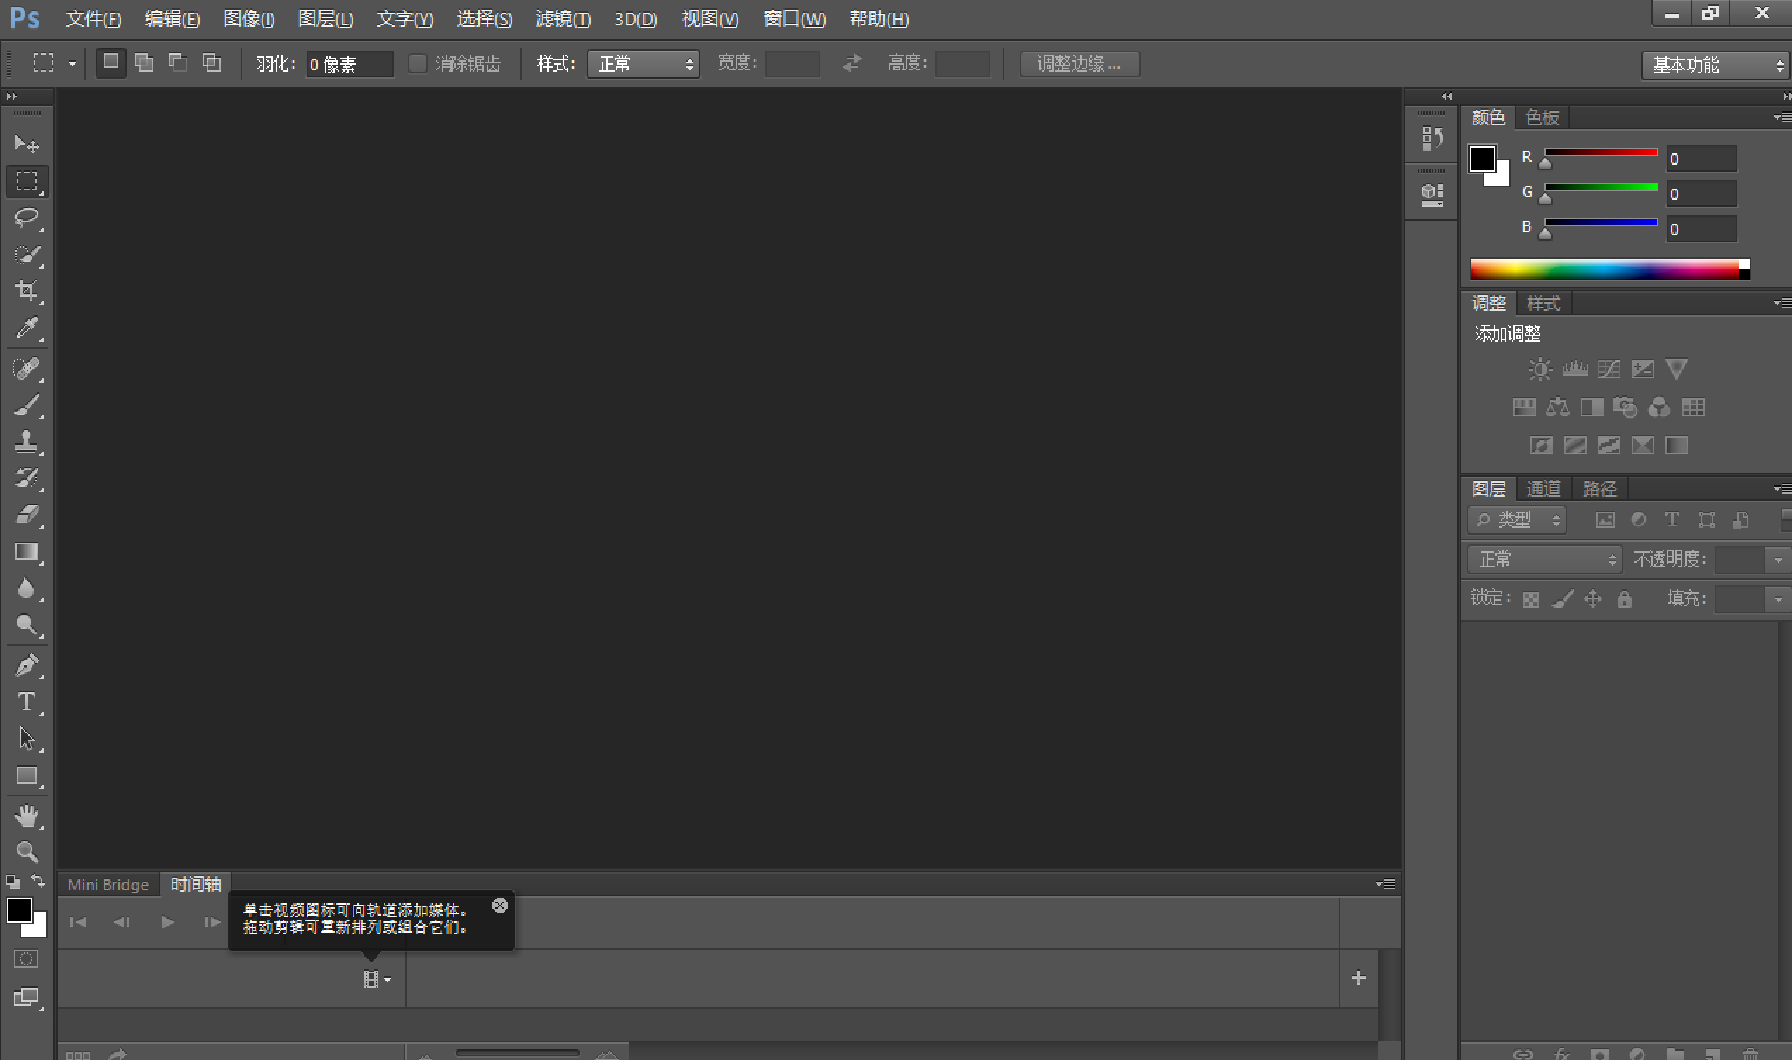
Task: Toggle lock all on the layer
Action: coord(1625,599)
